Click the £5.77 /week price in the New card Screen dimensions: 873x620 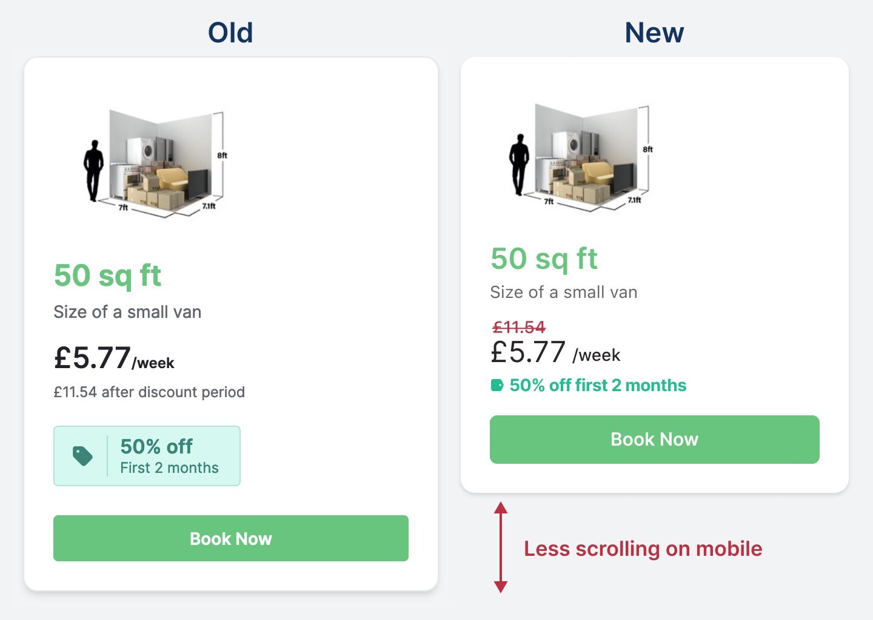[x=555, y=353]
